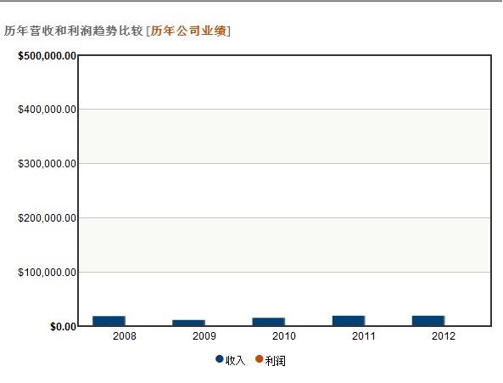Image resolution: width=503 pixels, height=383 pixels.
Task: Click the 2009 x-axis label
Action: click(x=204, y=336)
